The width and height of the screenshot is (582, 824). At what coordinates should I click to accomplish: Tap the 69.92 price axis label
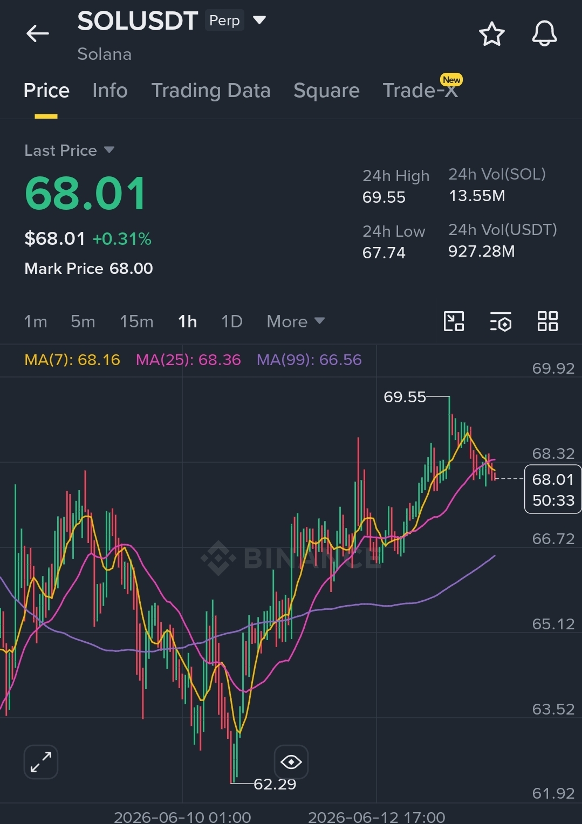(x=553, y=369)
